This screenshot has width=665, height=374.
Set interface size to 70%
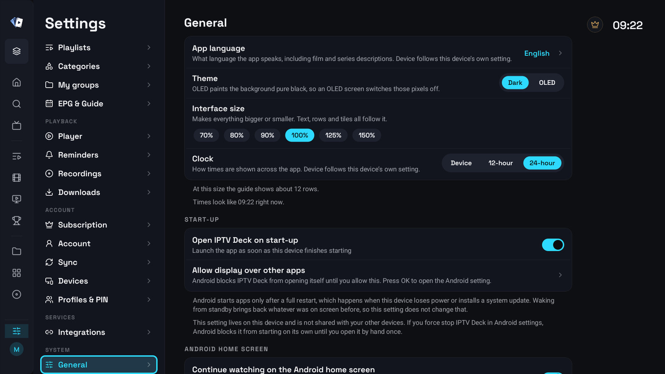click(206, 135)
